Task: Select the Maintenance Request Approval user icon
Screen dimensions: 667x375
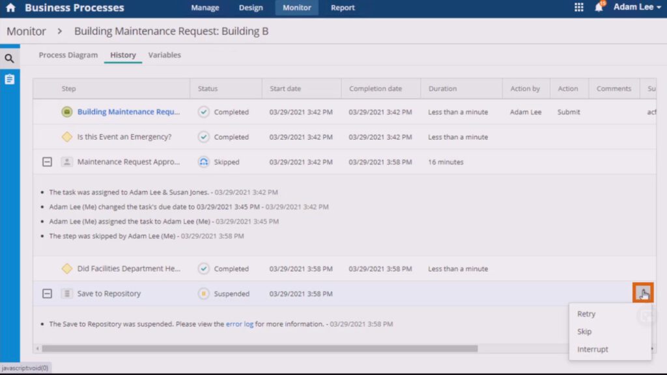Action: [67, 162]
